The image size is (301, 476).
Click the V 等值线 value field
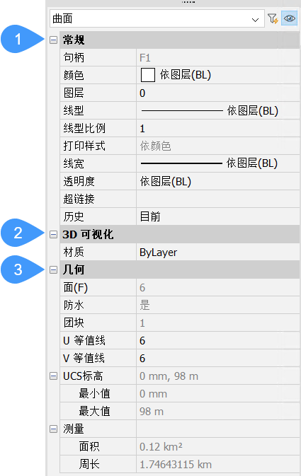[x=218, y=358]
